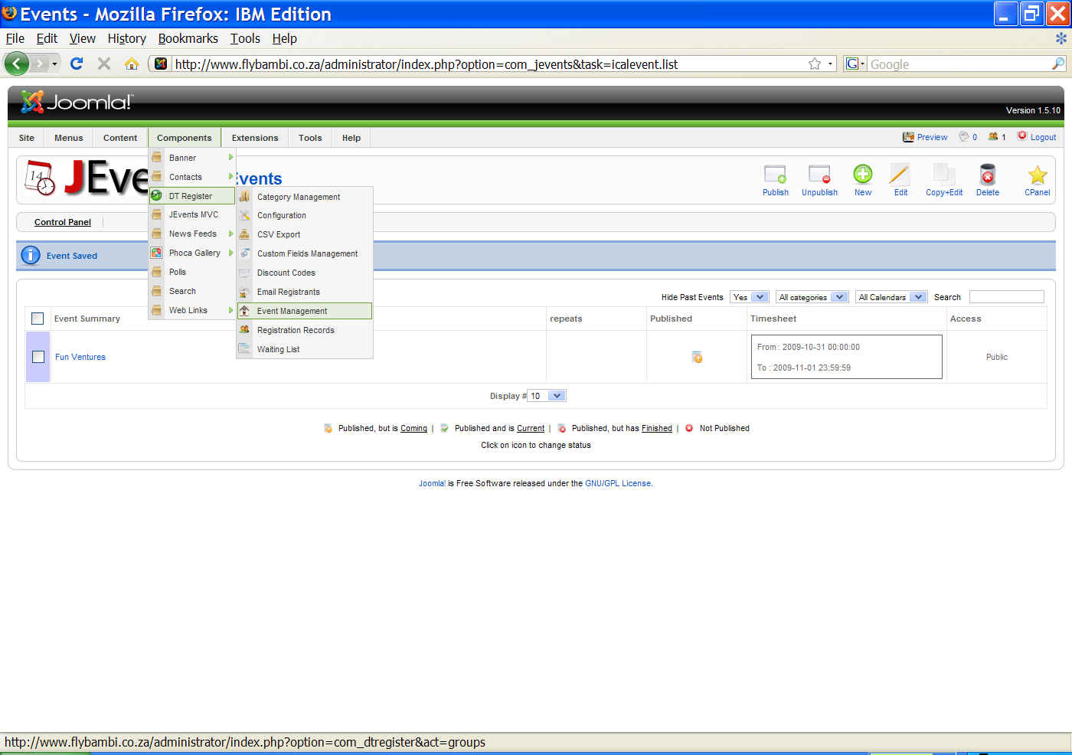Click the Delete trash icon
The width and height of the screenshot is (1072, 755).
[x=987, y=175]
